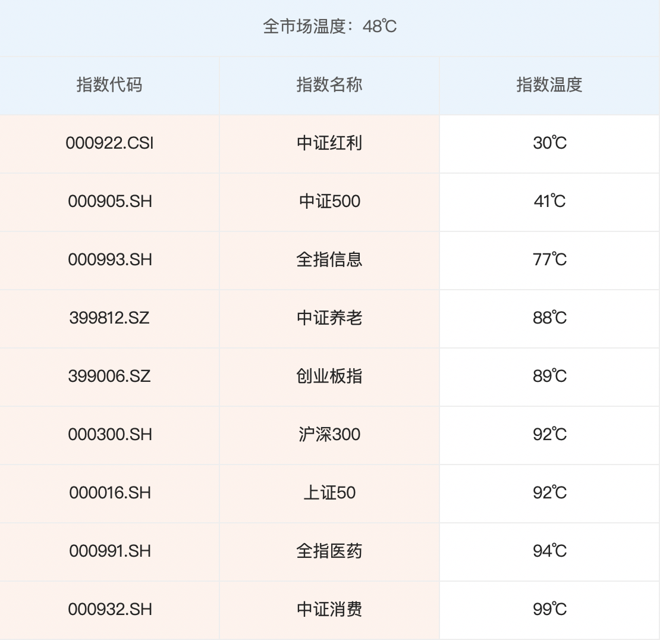The width and height of the screenshot is (660, 640).
Task: Click the 89℃ temperature cell
Action: [x=549, y=377]
